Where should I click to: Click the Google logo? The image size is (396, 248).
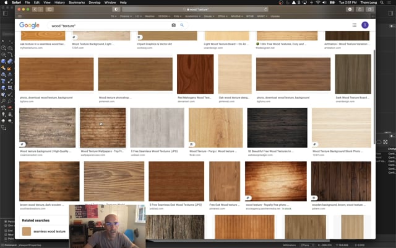(x=29, y=25)
